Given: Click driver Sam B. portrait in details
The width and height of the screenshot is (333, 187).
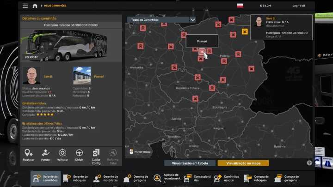Looking at the screenshot, I should click(x=31, y=76).
